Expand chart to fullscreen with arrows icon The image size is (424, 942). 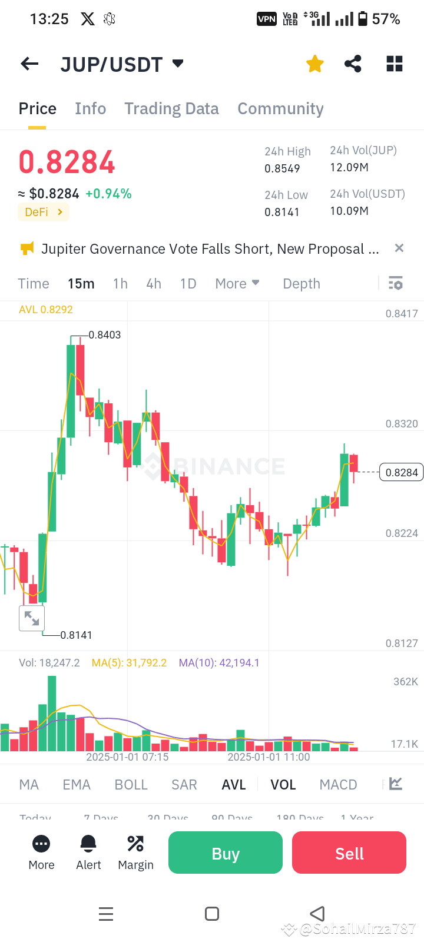click(32, 618)
